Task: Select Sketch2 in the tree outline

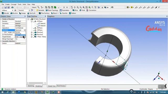Action: (x=43, y=23)
